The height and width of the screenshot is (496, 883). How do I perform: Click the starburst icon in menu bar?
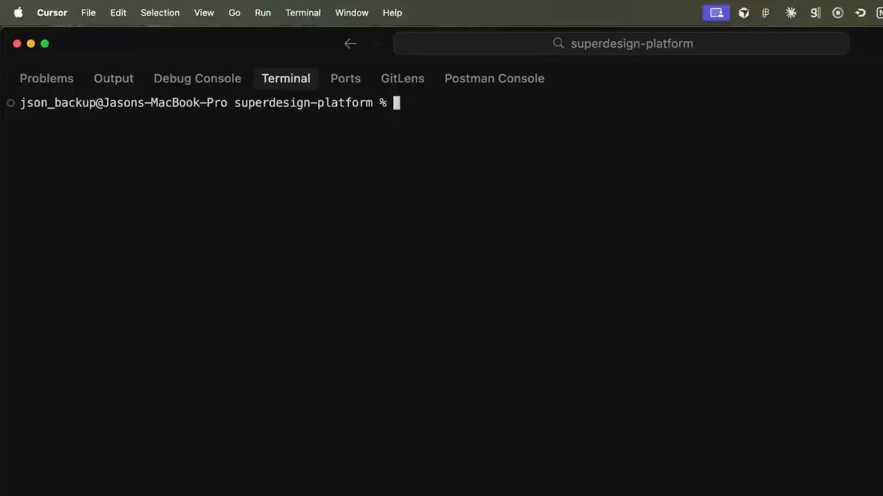pos(791,12)
